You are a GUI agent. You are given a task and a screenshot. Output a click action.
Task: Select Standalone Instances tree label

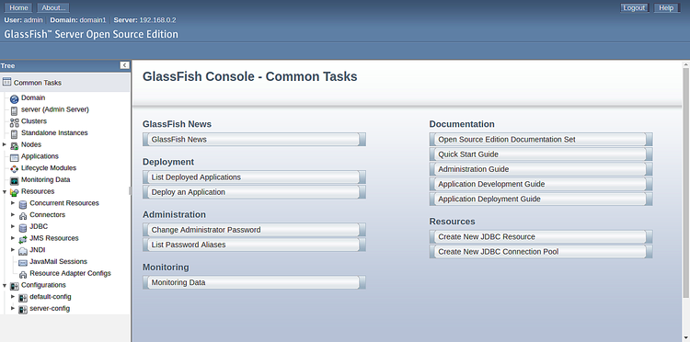coord(54,132)
